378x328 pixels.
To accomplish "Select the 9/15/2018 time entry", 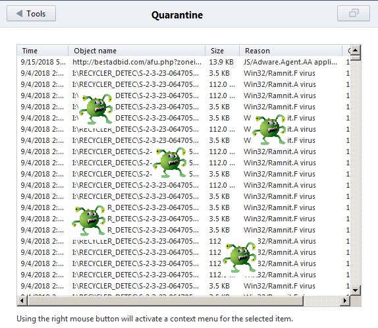I will pos(43,62).
